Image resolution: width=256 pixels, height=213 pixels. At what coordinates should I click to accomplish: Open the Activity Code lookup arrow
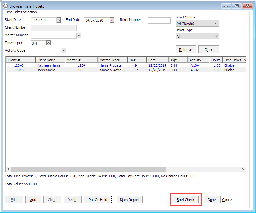point(64,51)
